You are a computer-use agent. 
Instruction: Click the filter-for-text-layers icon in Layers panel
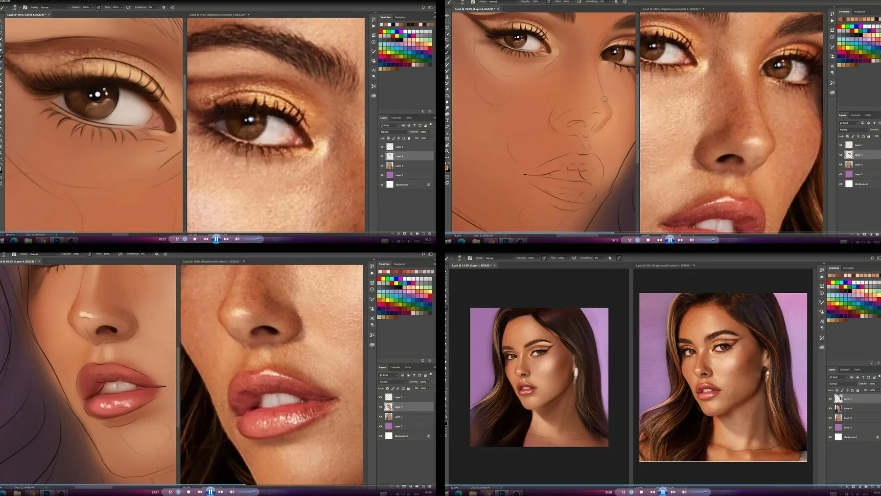point(415,125)
